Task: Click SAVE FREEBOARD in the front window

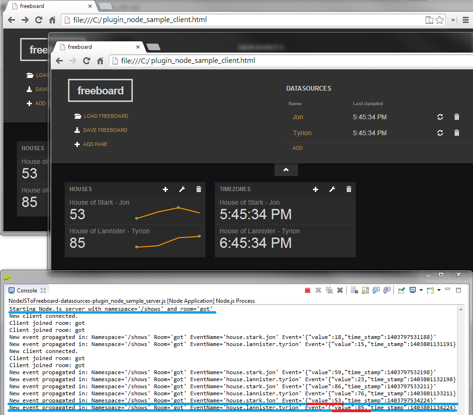Action: pos(101,130)
